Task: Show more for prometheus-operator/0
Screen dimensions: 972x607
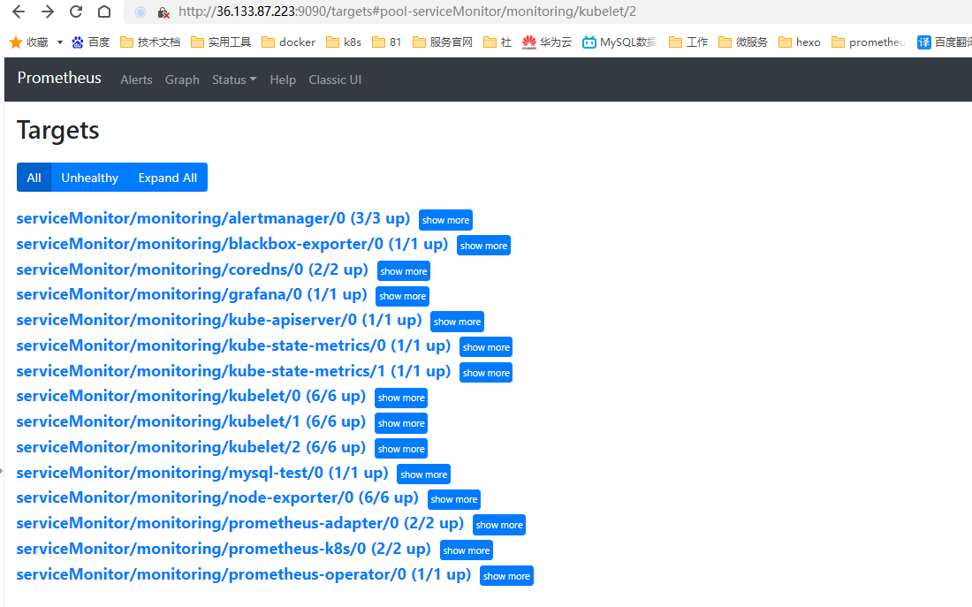Action: (x=506, y=575)
